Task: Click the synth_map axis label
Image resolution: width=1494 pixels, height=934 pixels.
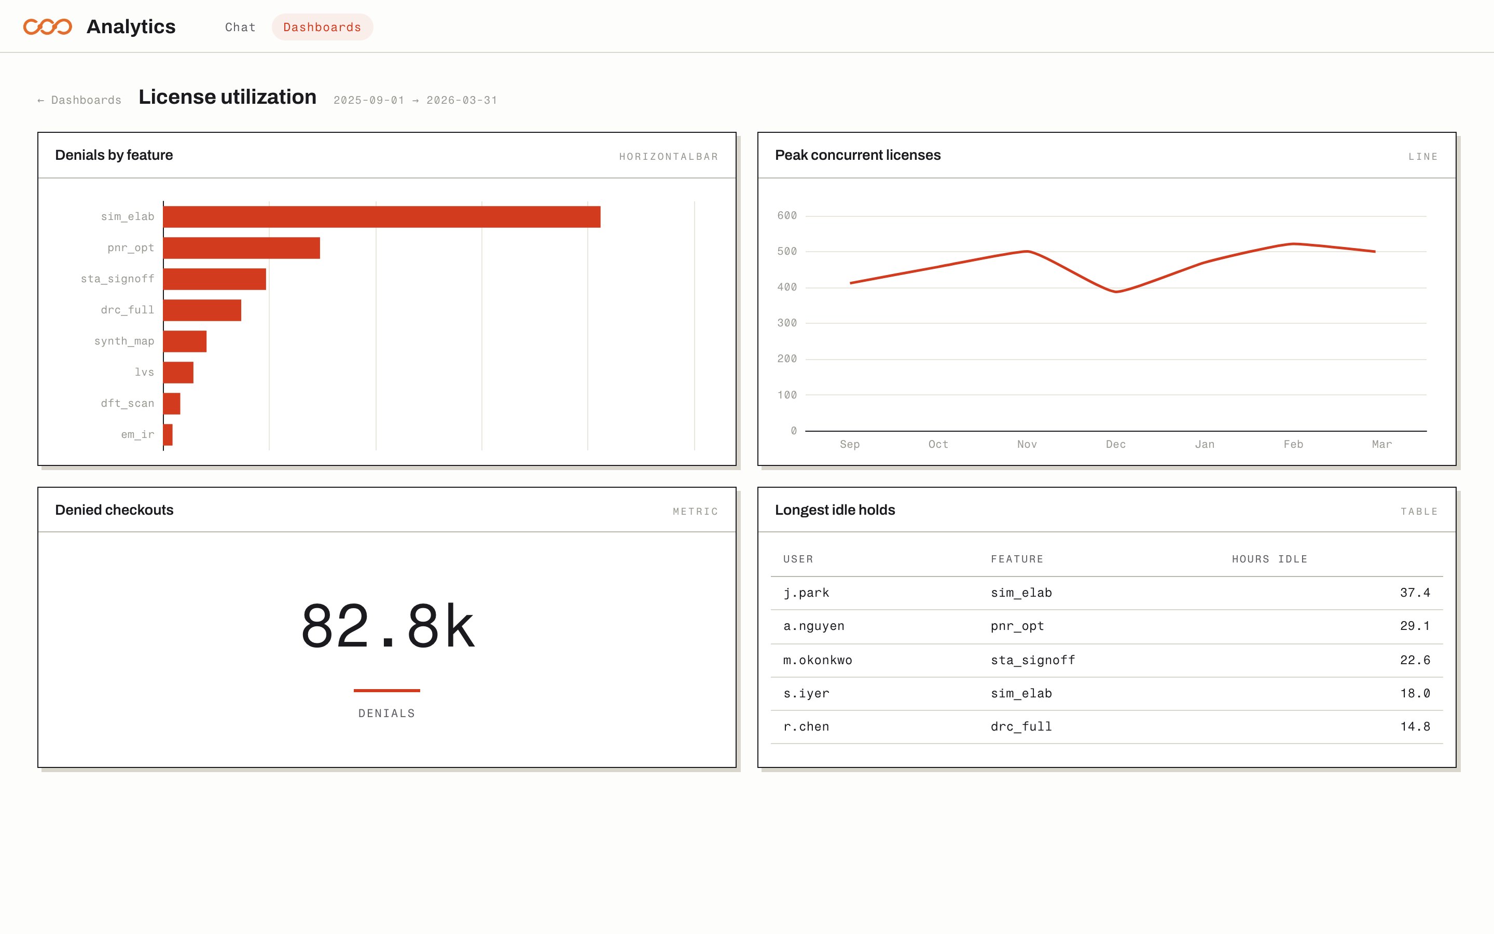Action: point(124,341)
